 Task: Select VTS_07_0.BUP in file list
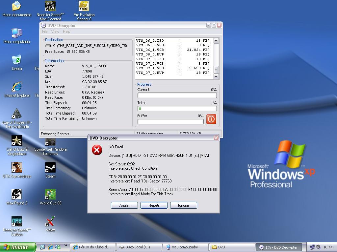pos(173,73)
